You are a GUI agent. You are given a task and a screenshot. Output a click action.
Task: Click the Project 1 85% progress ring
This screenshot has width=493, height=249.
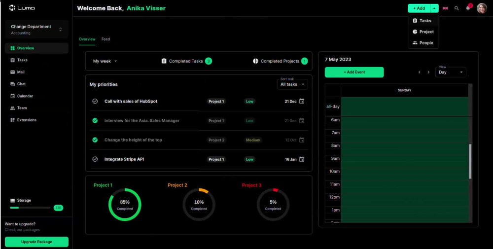125,205
